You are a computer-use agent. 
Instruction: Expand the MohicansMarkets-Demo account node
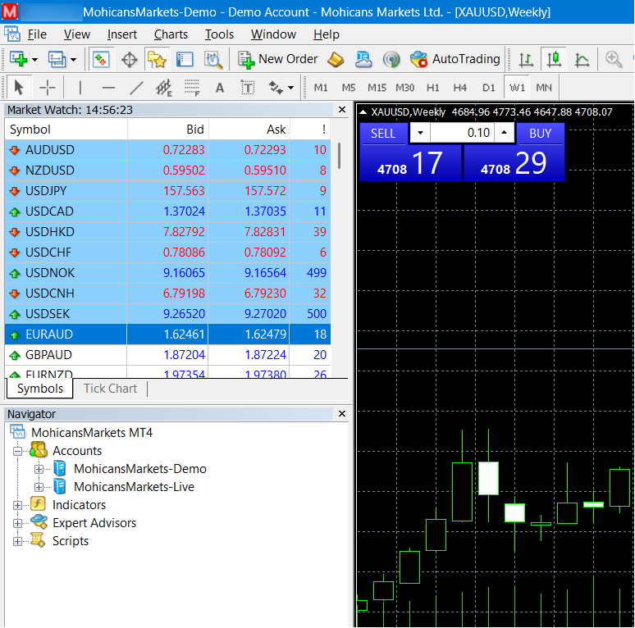[x=39, y=469]
